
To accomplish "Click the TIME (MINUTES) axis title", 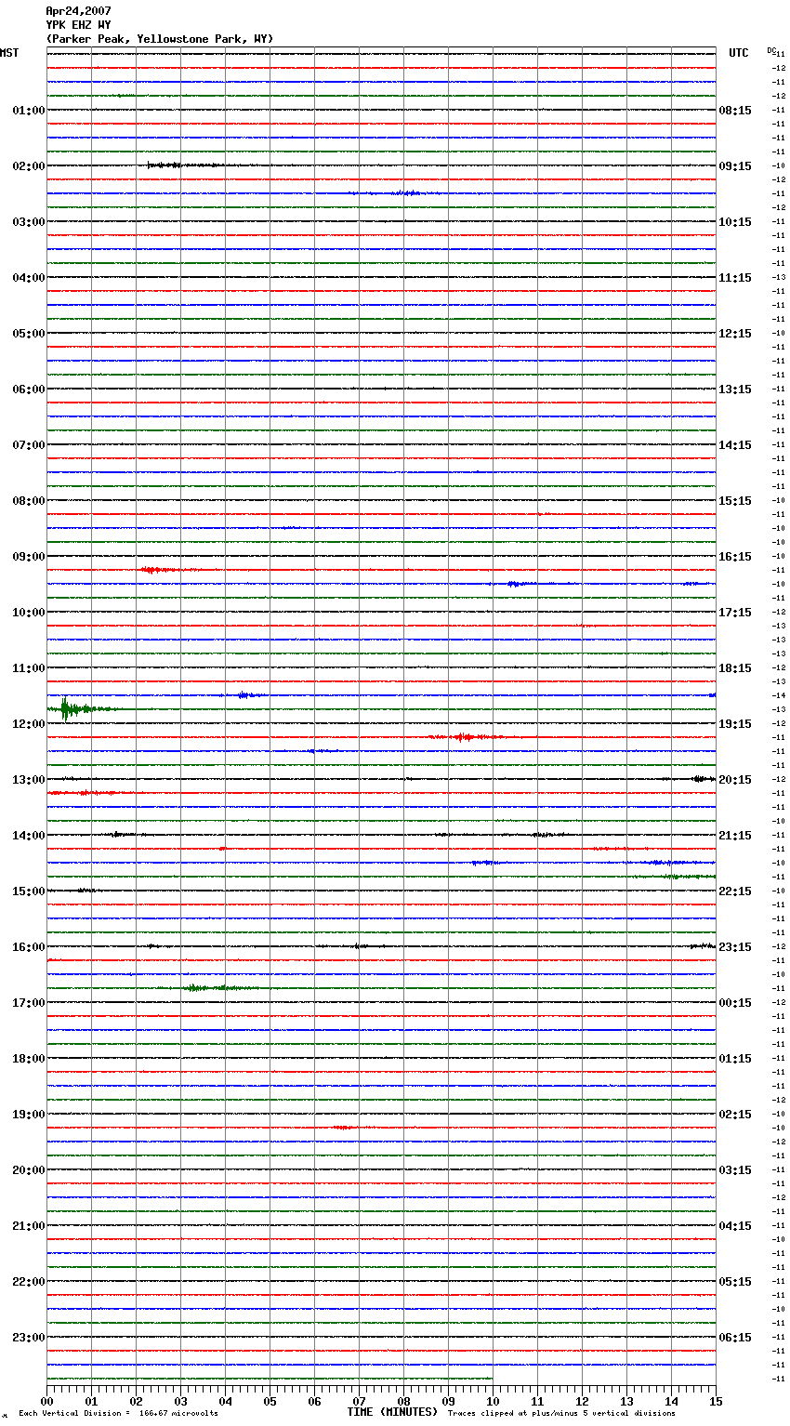I will point(392,1412).
